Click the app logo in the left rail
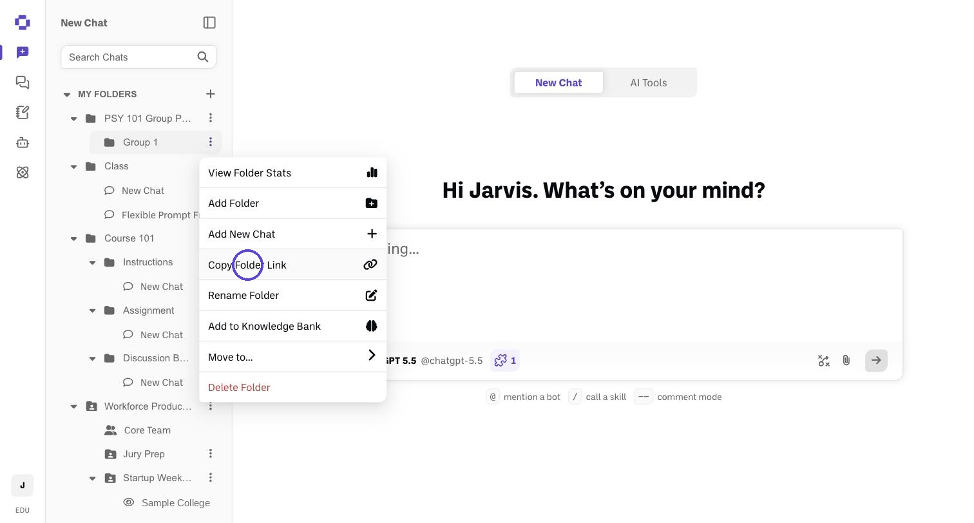 [23, 23]
